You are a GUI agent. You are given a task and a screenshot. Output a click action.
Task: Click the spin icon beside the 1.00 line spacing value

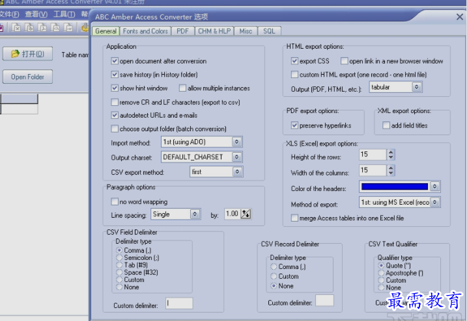point(246,214)
